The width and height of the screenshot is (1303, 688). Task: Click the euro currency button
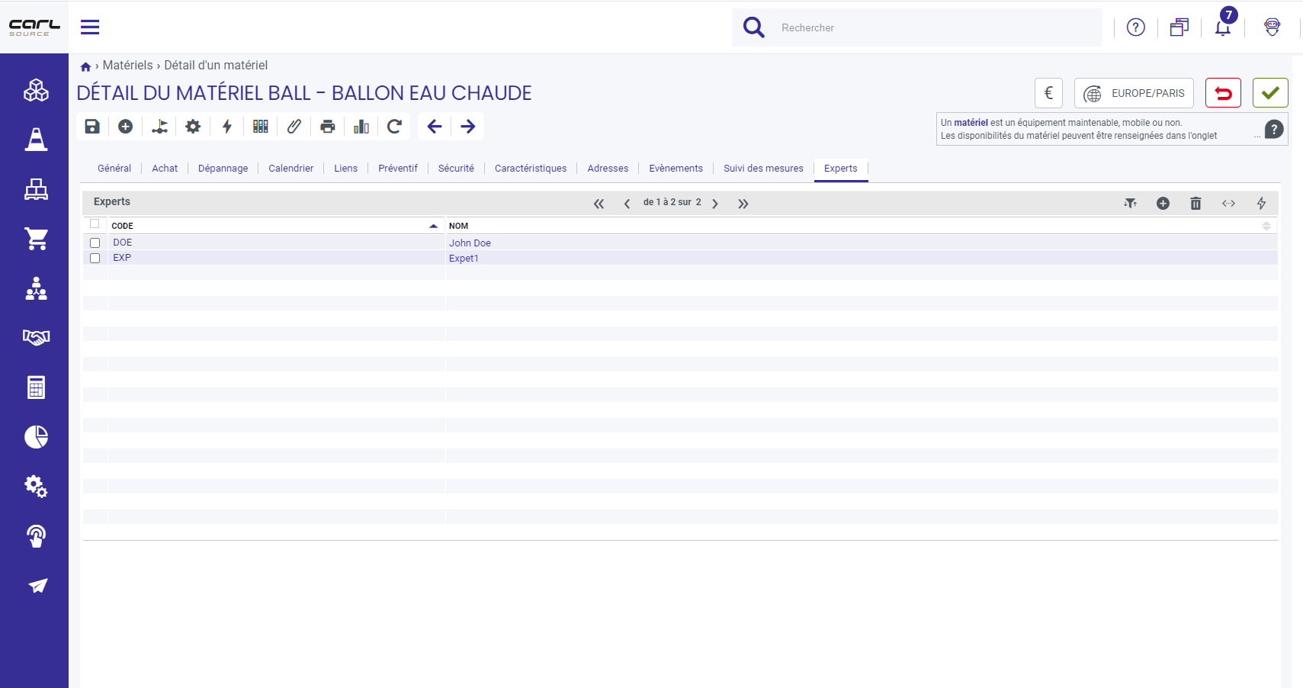tap(1048, 93)
